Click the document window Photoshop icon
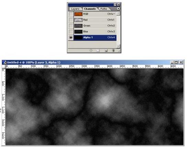The image size is (187, 150). pyautogui.click(x=5, y=62)
